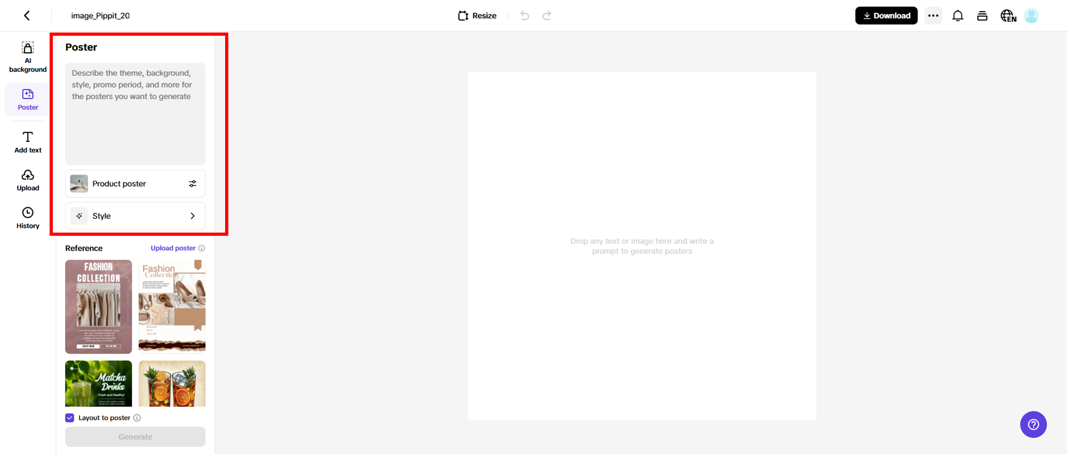Redo the last action
1067x454 pixels.
(547, 15)
